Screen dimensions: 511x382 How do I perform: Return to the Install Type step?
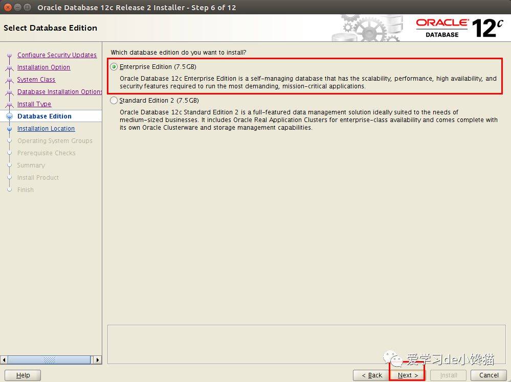(34, 104)
